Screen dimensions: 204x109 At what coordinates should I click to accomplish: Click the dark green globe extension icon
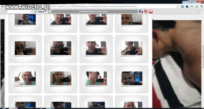(x=187, y=6)
